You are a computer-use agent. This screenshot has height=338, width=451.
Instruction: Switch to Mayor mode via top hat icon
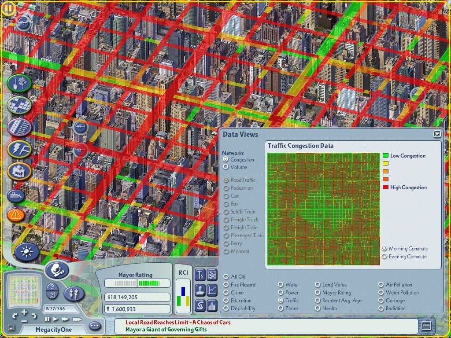click(57, 270)
